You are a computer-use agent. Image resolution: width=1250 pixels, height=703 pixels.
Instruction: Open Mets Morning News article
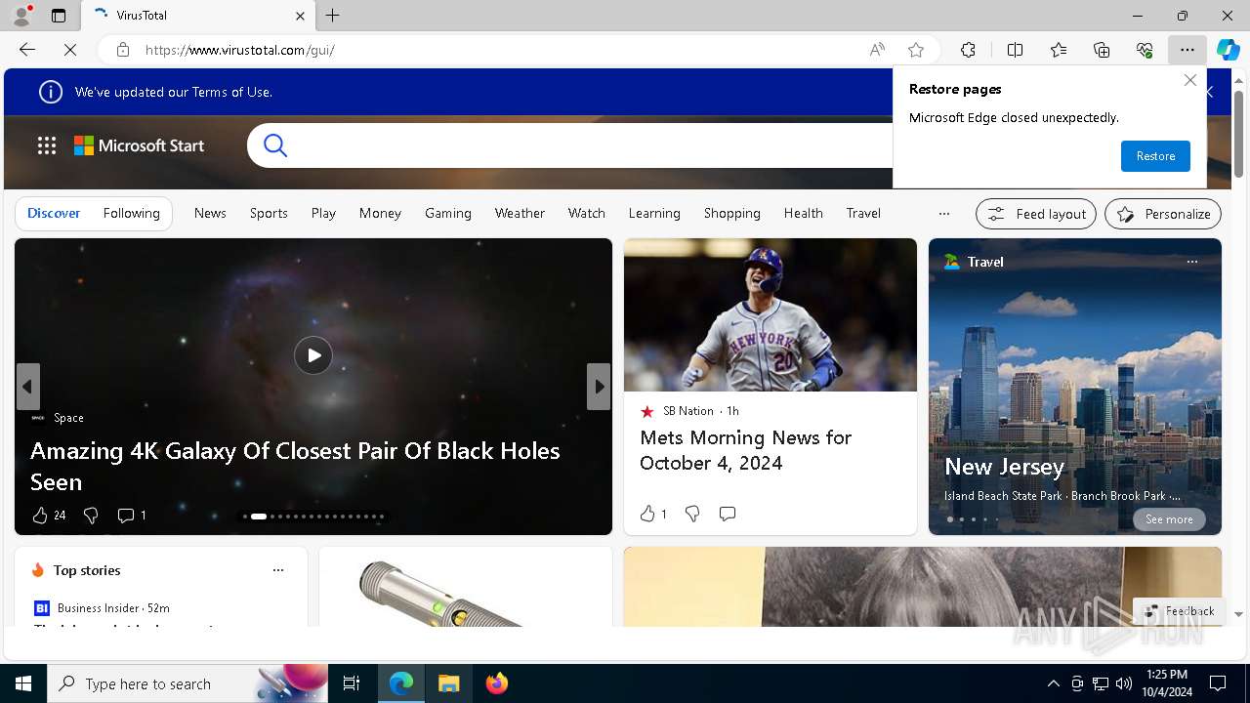click(745, 450)
